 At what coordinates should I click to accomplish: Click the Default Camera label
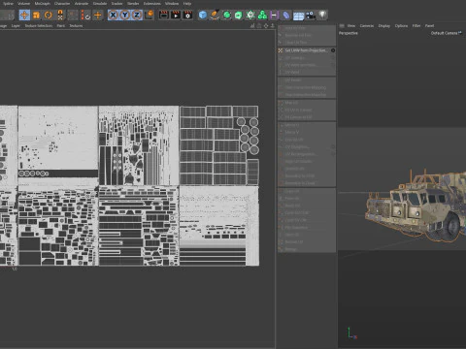point(444,33)
